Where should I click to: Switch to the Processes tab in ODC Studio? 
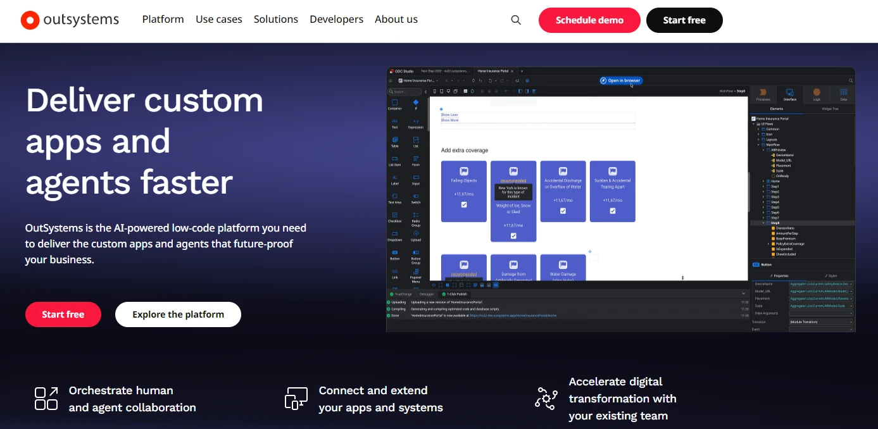763,94
